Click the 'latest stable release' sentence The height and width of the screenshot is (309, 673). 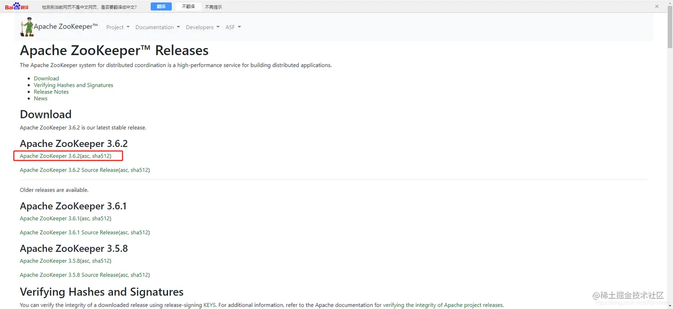[x=83, y=127]
